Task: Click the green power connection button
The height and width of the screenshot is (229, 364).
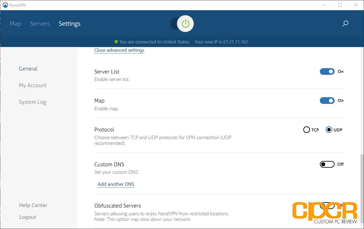Action: 185,24
